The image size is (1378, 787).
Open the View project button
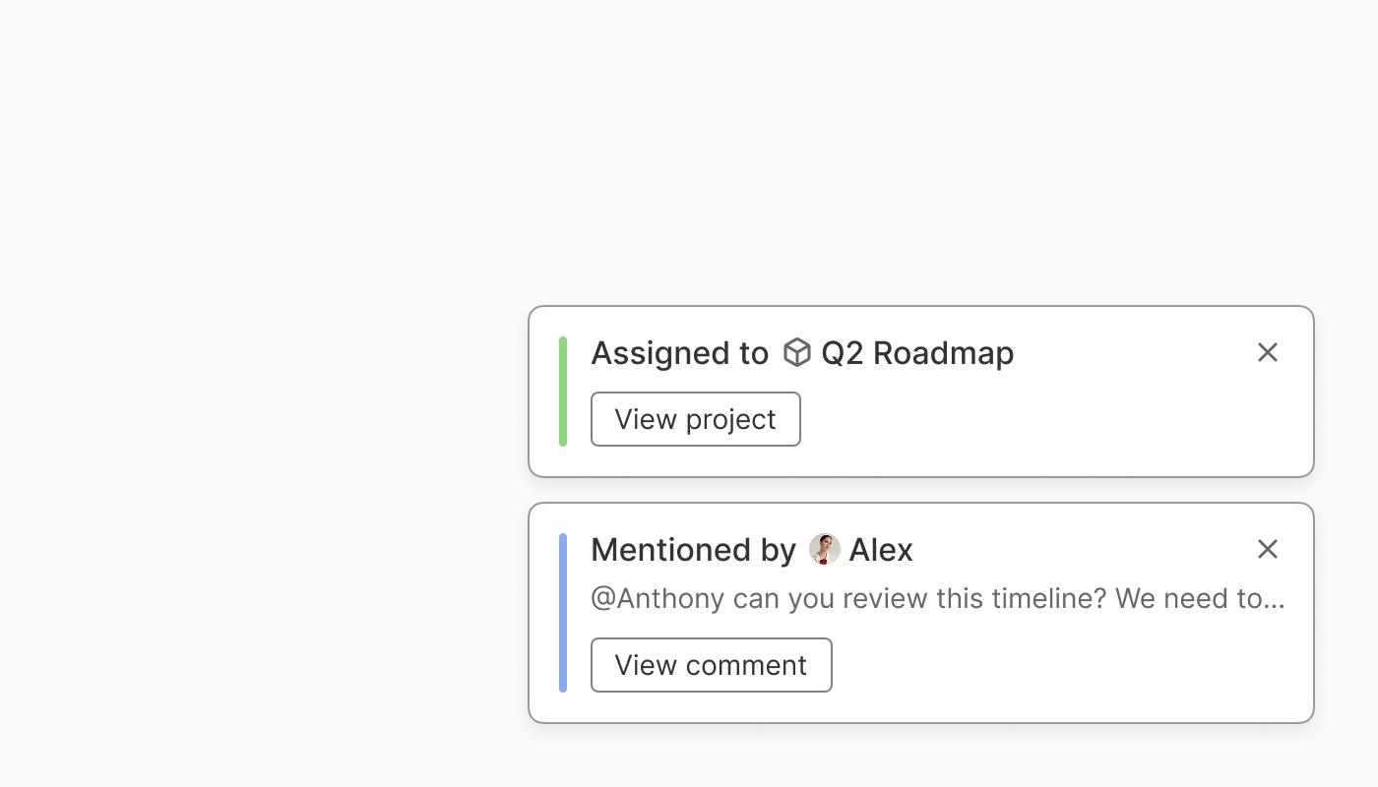pos(696,419)
